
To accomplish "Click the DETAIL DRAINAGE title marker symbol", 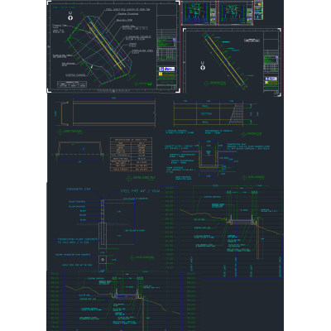I will (244, 178).
